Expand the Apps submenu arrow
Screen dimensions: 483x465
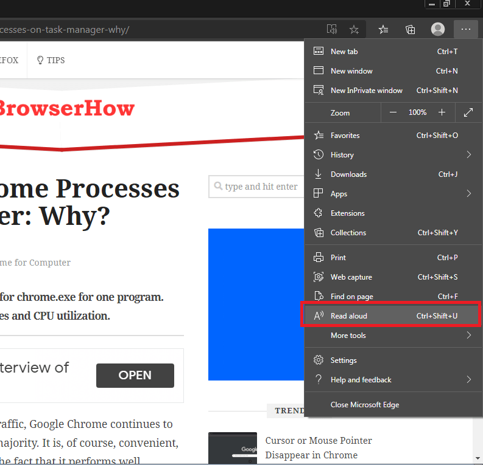(469, 193)
